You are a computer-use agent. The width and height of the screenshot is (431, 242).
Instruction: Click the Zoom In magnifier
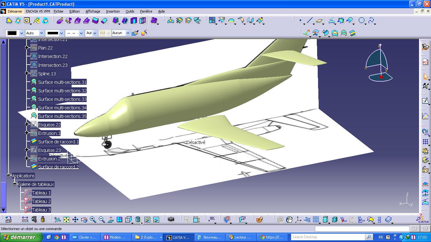93,220
